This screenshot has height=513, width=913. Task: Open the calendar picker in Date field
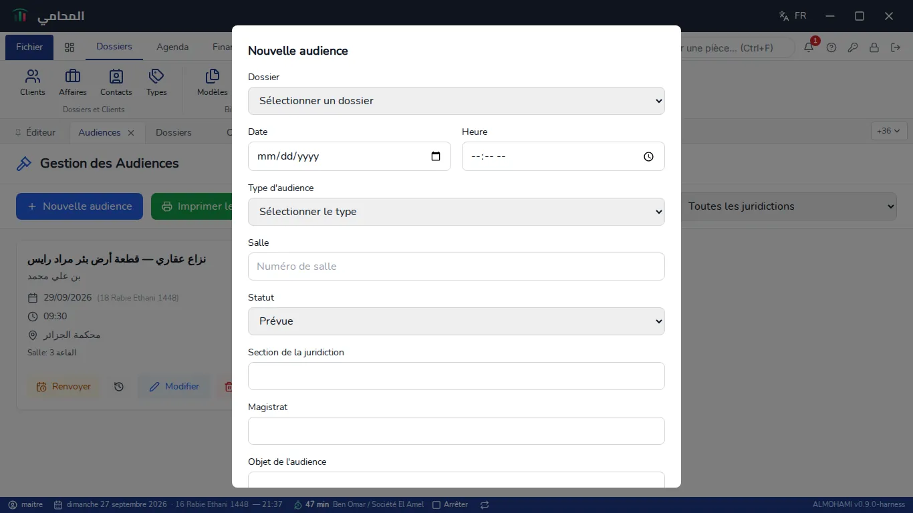pos(436,156)
